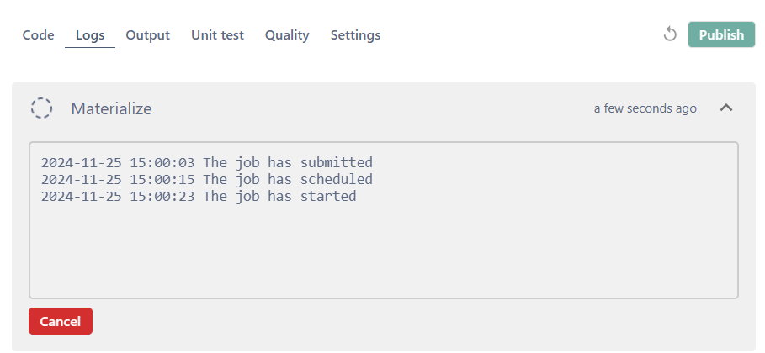Switch to the Settings tab
The height and width of the screenshot is (353, 765).
(356, 35)
